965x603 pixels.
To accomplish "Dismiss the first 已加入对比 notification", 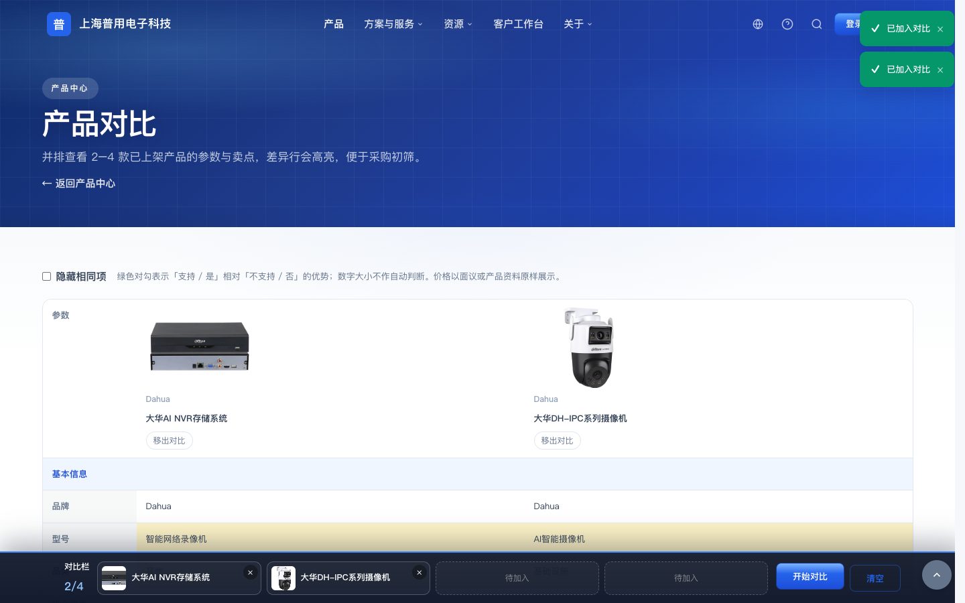I will (x=940, y=29).
